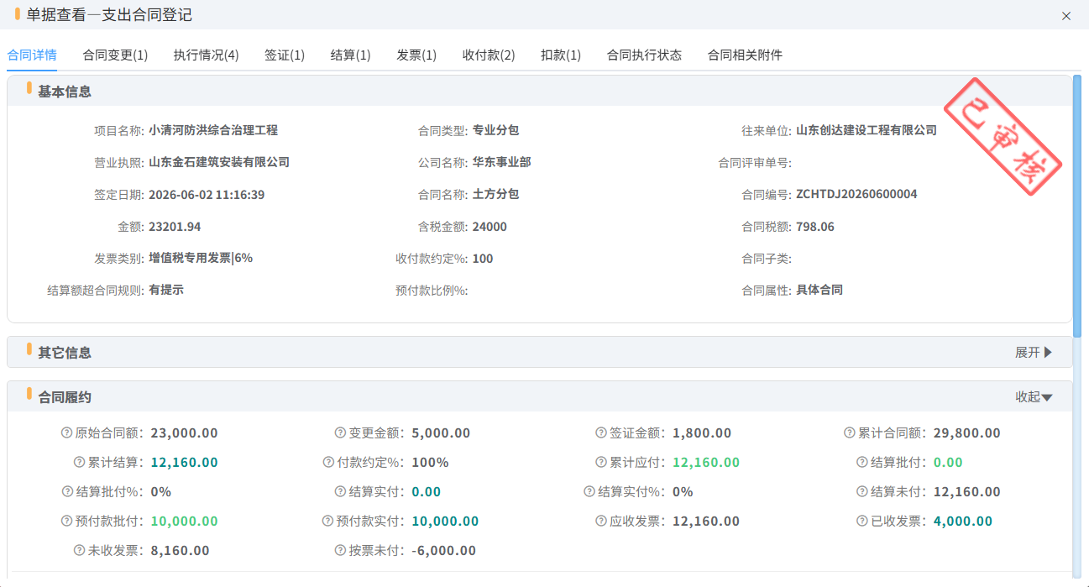This screenshot has height=587, width=1089.
Task: Click the help icon beside 结算实付 amount
Action: tap(341, 492)
